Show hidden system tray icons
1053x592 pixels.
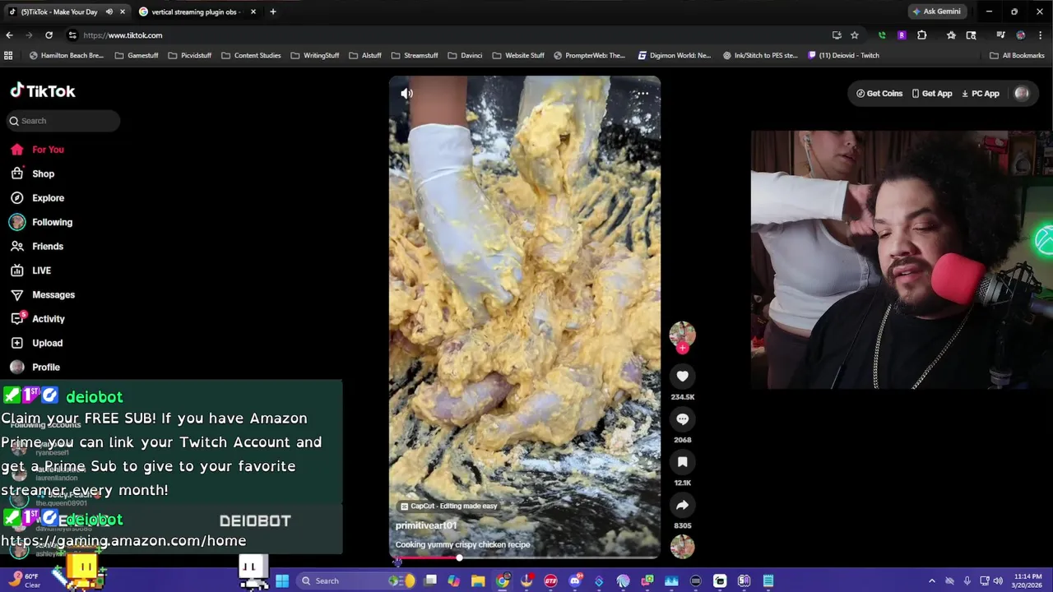pos(931,580)
